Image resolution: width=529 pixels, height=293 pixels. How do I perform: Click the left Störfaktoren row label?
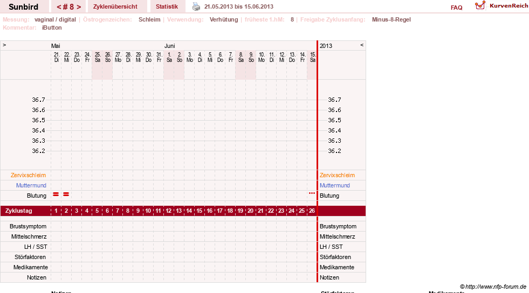click(30, 257)
